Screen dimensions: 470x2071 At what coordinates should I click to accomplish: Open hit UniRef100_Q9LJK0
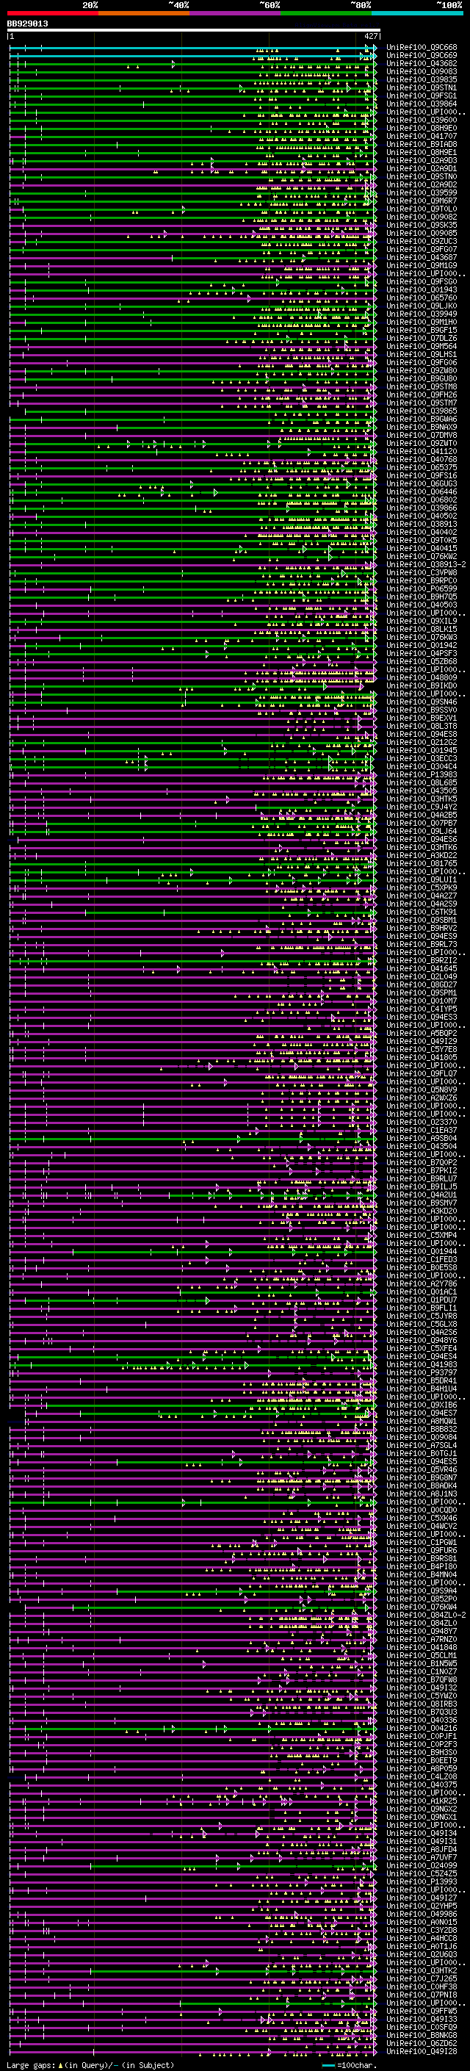tap(422, 306)
